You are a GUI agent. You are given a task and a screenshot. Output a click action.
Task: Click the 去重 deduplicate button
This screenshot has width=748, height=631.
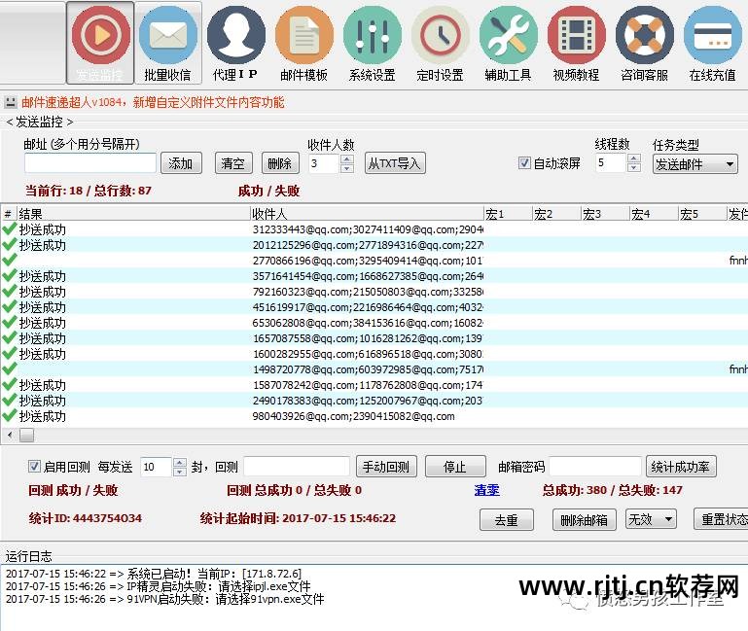pos(507,519)
